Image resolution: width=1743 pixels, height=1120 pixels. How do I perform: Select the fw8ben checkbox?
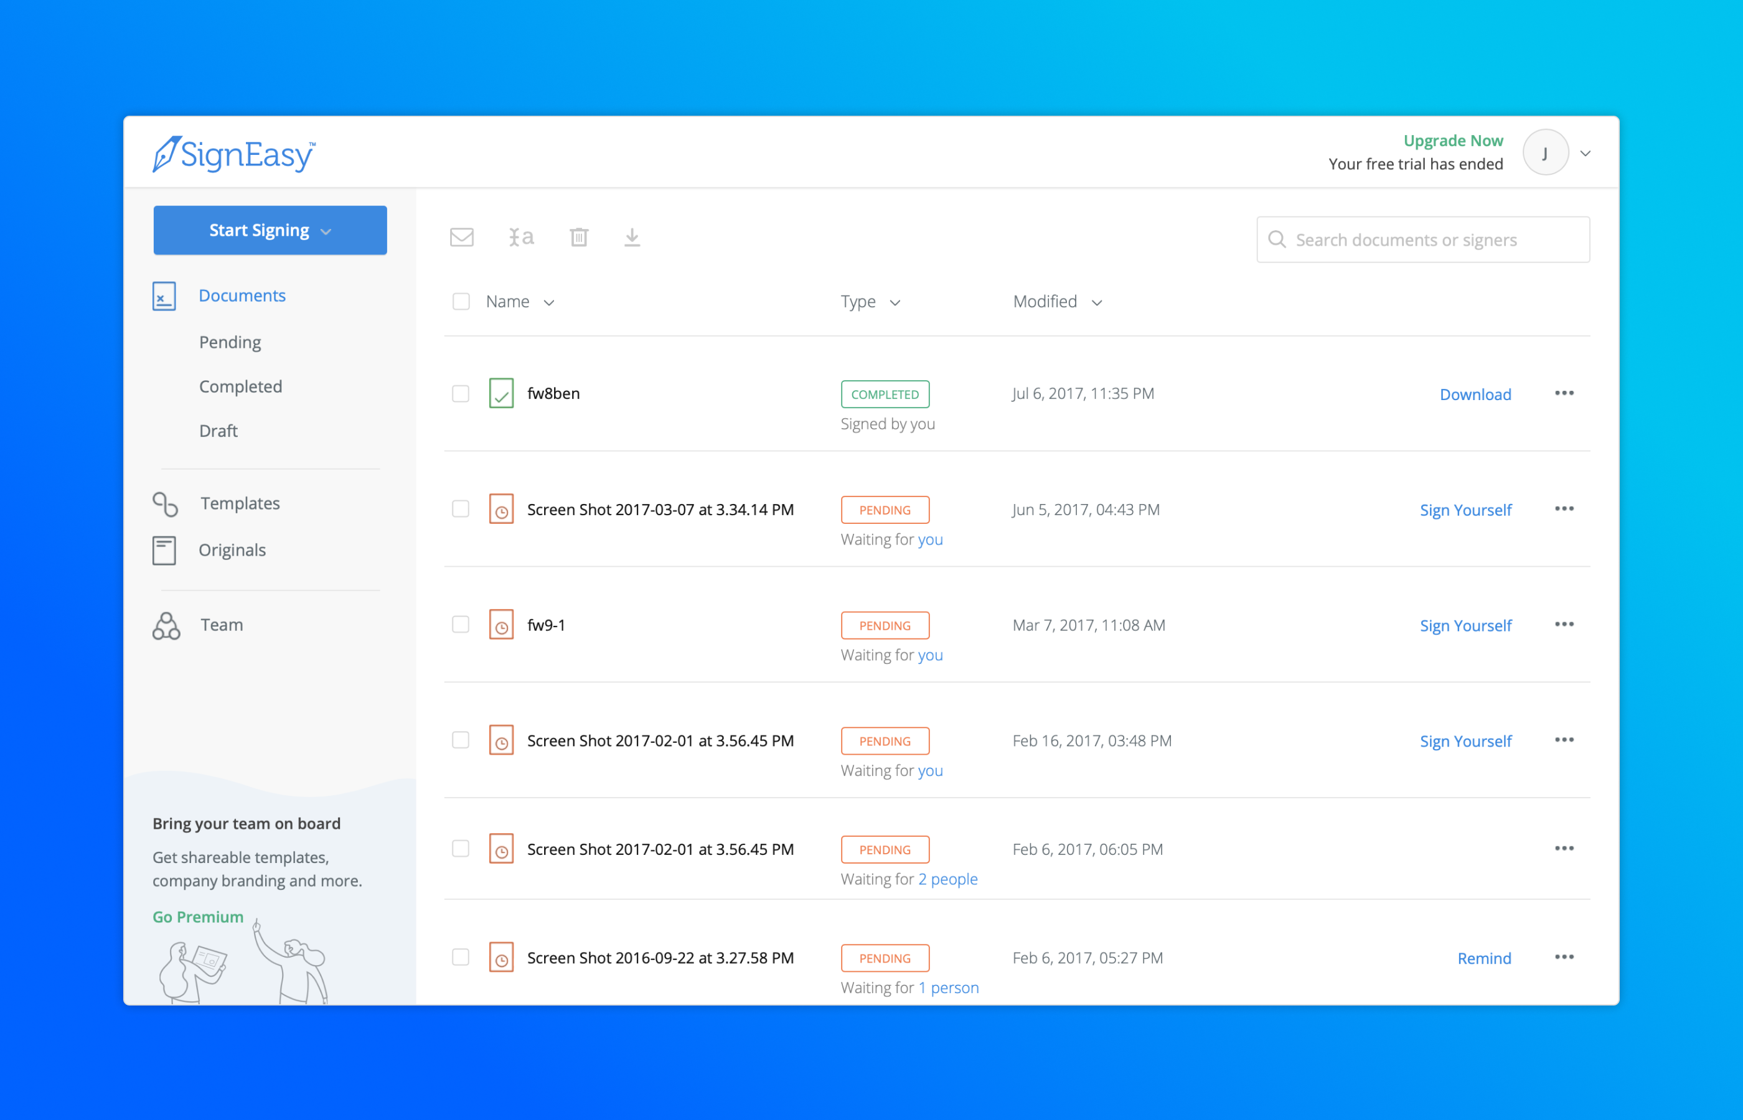pyautogui.click(x=461, y=393)
